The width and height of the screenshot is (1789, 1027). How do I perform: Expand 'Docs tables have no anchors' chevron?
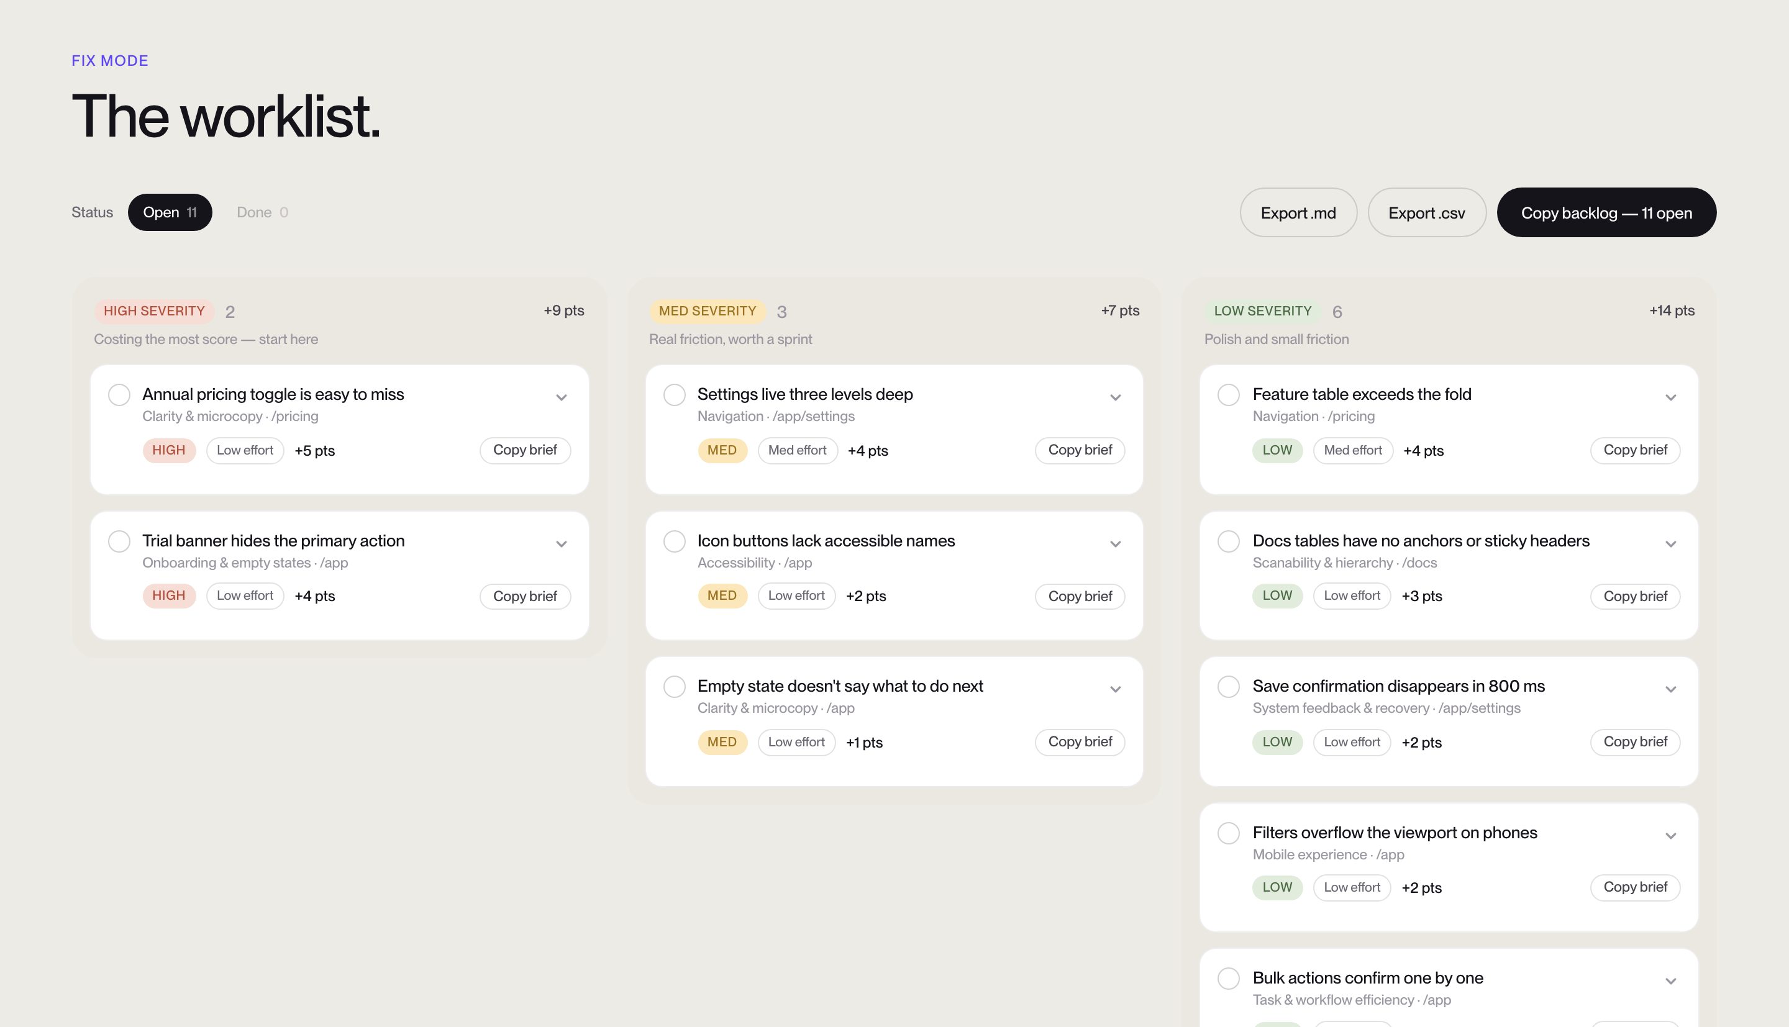(x=1670, y=545)
